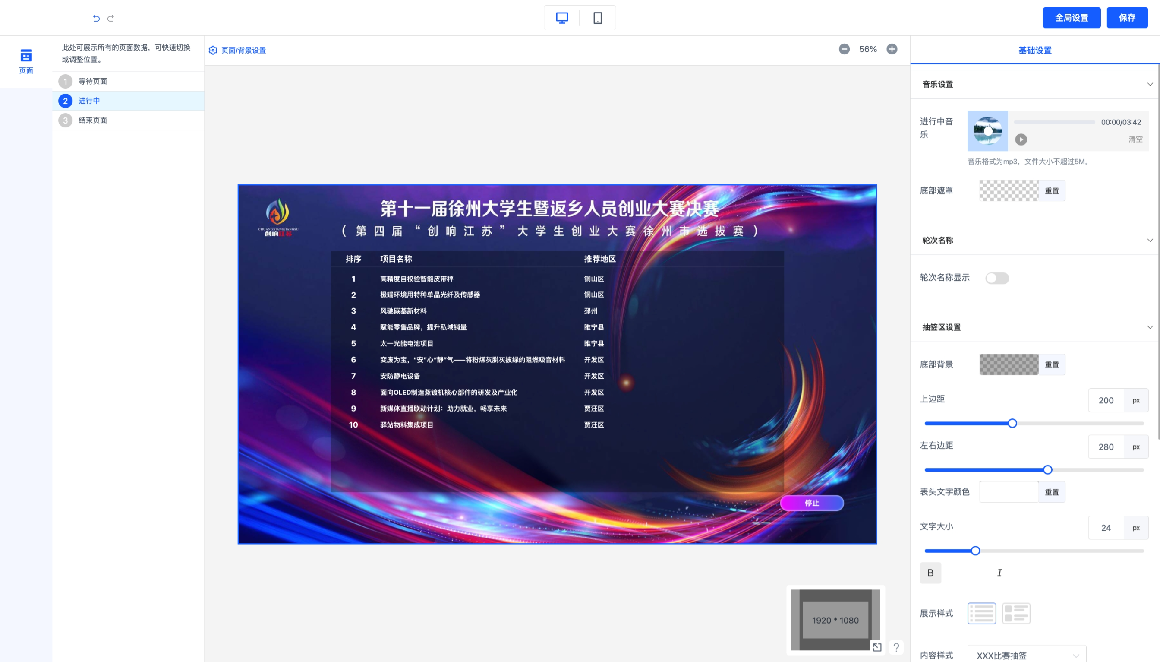
Task: Click the 创响江苏 logo on the canvas
Action: tap(278, 218)
